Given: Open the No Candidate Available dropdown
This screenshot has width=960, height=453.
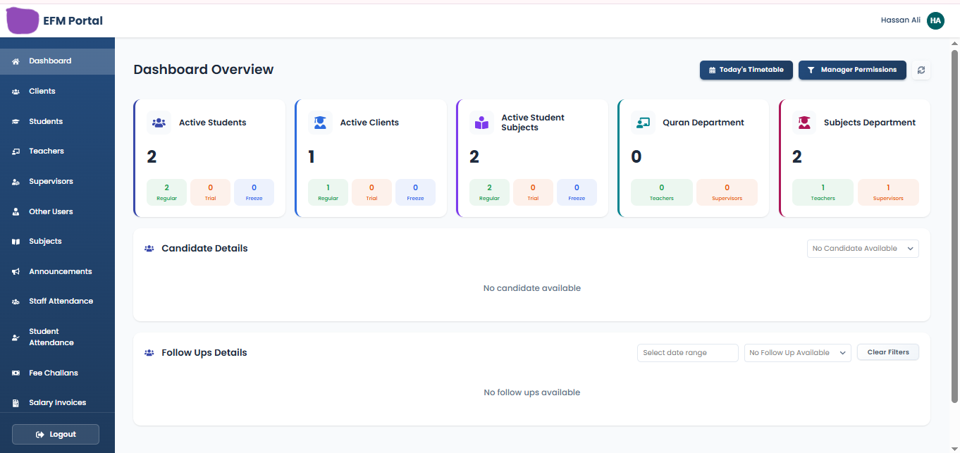Looking at the screenshot, I should pyautogui.click(x=862, y=248).
